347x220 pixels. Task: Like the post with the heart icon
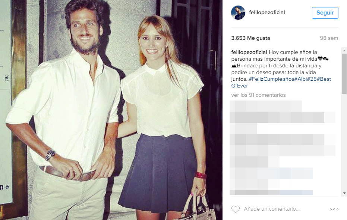[236, 209]
